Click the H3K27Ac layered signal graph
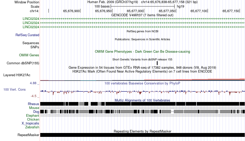Image resolution: width=245 pixels, height=141 pixels. coord(142,80)
